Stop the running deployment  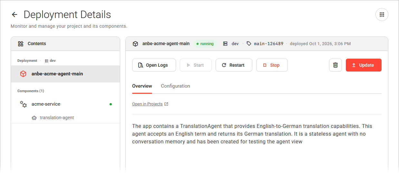pos(272,65)
